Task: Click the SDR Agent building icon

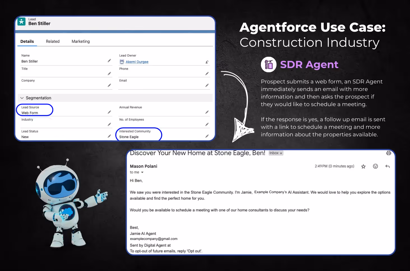Action: 269,64
